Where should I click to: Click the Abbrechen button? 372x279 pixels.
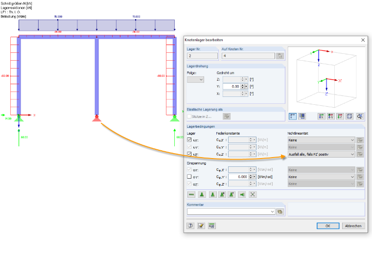click(x=353, y=226)
